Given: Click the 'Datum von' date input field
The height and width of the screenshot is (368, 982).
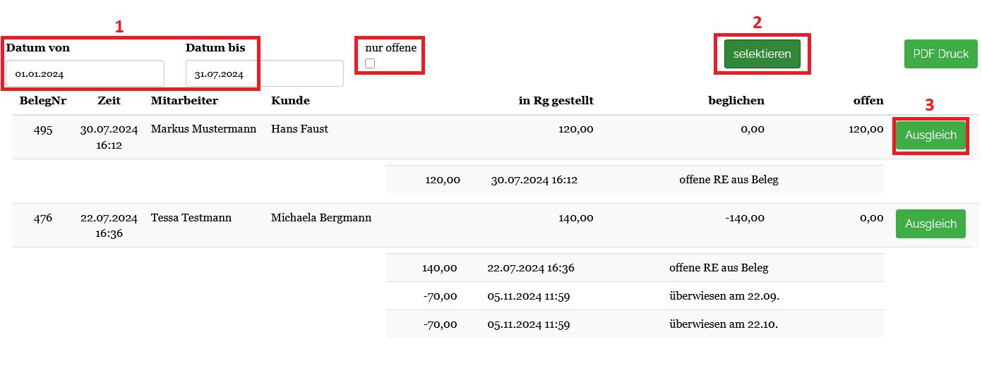Looking at the screenshot, I should [85, 73].
